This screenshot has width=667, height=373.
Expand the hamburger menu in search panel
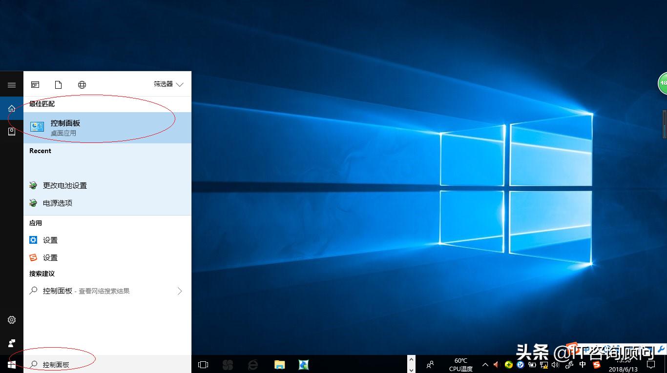[12, 84]
